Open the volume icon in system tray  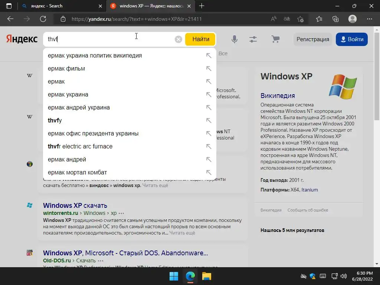pyautogui.click(x=344, y=276)
